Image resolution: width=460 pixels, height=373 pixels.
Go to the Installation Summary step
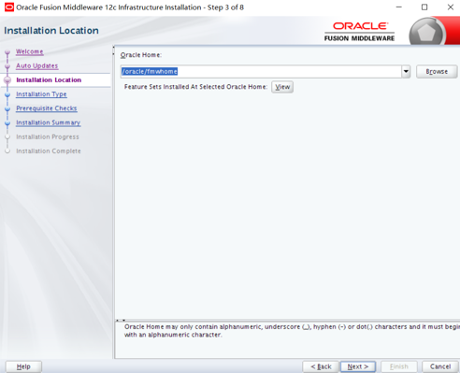coord(49,122)
